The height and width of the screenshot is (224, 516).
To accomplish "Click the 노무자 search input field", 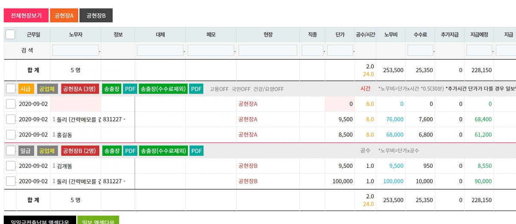I will click(x=76, y=50).
